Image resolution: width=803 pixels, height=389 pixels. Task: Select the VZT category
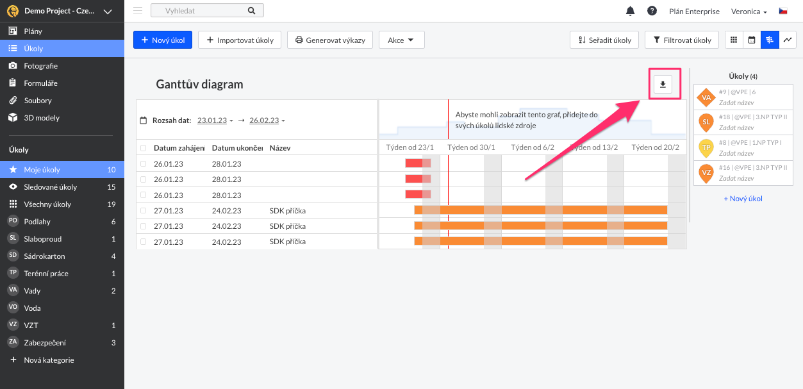pyautogui.click(x=62, y=325)
